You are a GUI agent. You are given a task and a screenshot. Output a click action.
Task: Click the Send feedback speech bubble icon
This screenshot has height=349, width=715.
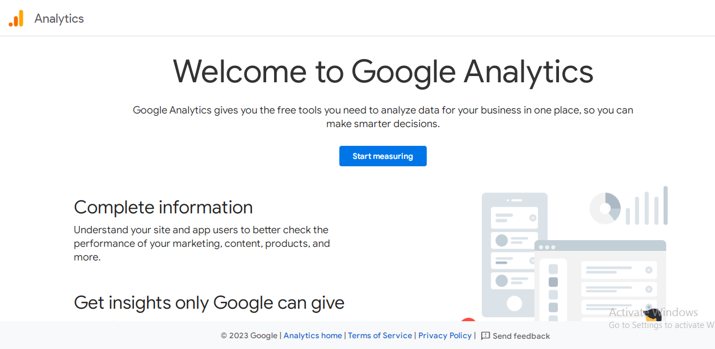tap(485, 336)
